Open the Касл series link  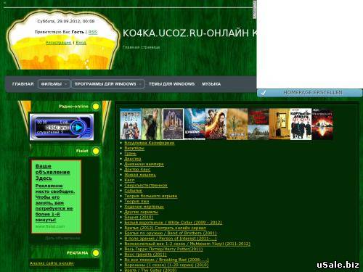pyautogui.click(x=129, y=180)
